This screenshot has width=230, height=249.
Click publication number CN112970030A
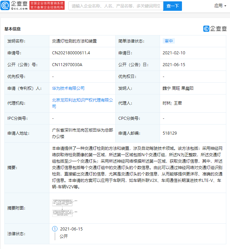tap(67, 65)
